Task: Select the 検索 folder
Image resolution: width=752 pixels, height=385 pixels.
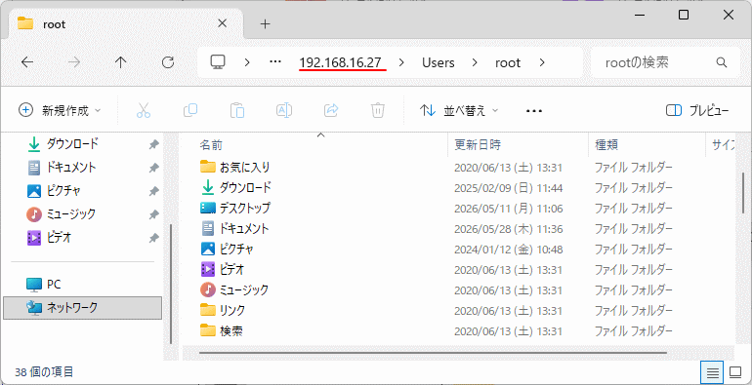Action: click(222, 330)
